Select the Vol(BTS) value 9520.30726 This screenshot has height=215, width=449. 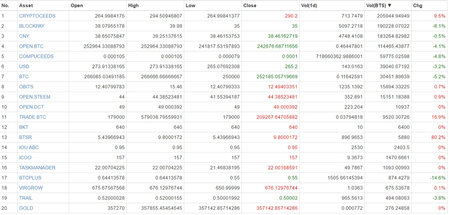pyautogui.click(x=396, y=117)
